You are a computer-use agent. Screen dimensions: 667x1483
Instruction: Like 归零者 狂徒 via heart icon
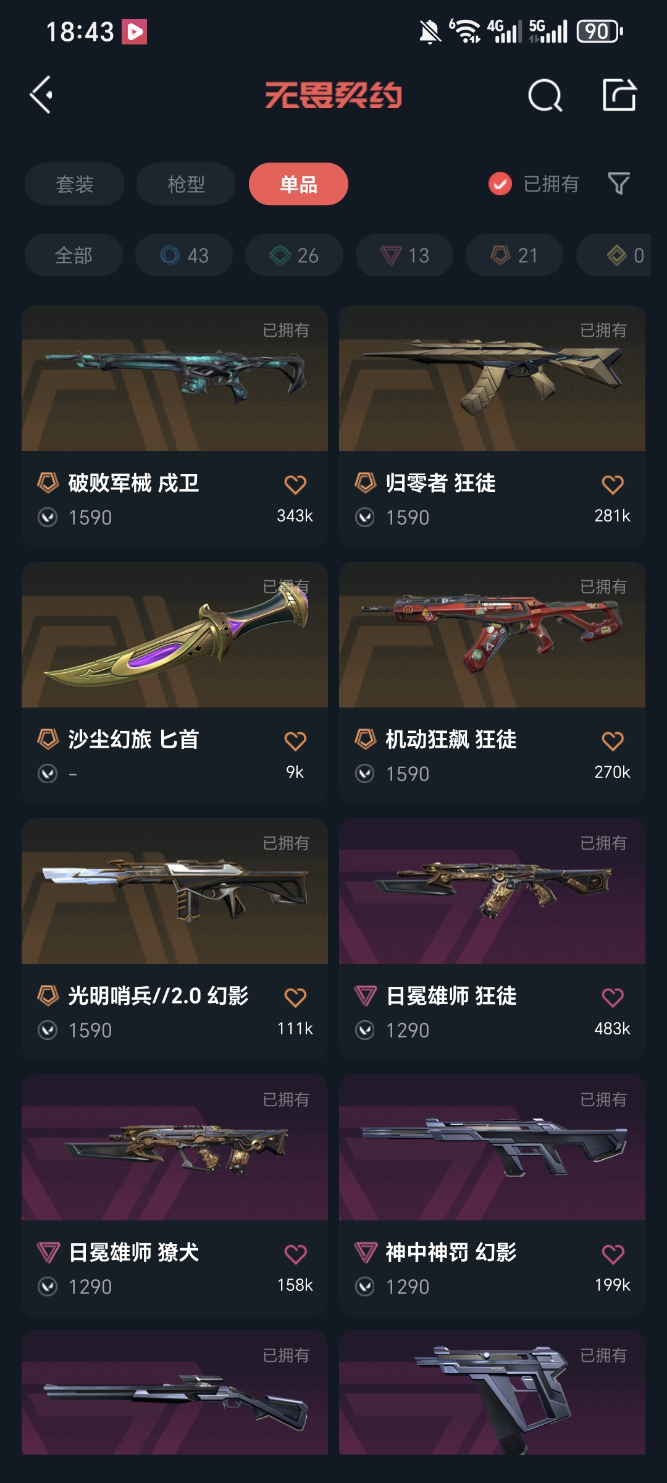pyautogui.click(x=613, y=484)
